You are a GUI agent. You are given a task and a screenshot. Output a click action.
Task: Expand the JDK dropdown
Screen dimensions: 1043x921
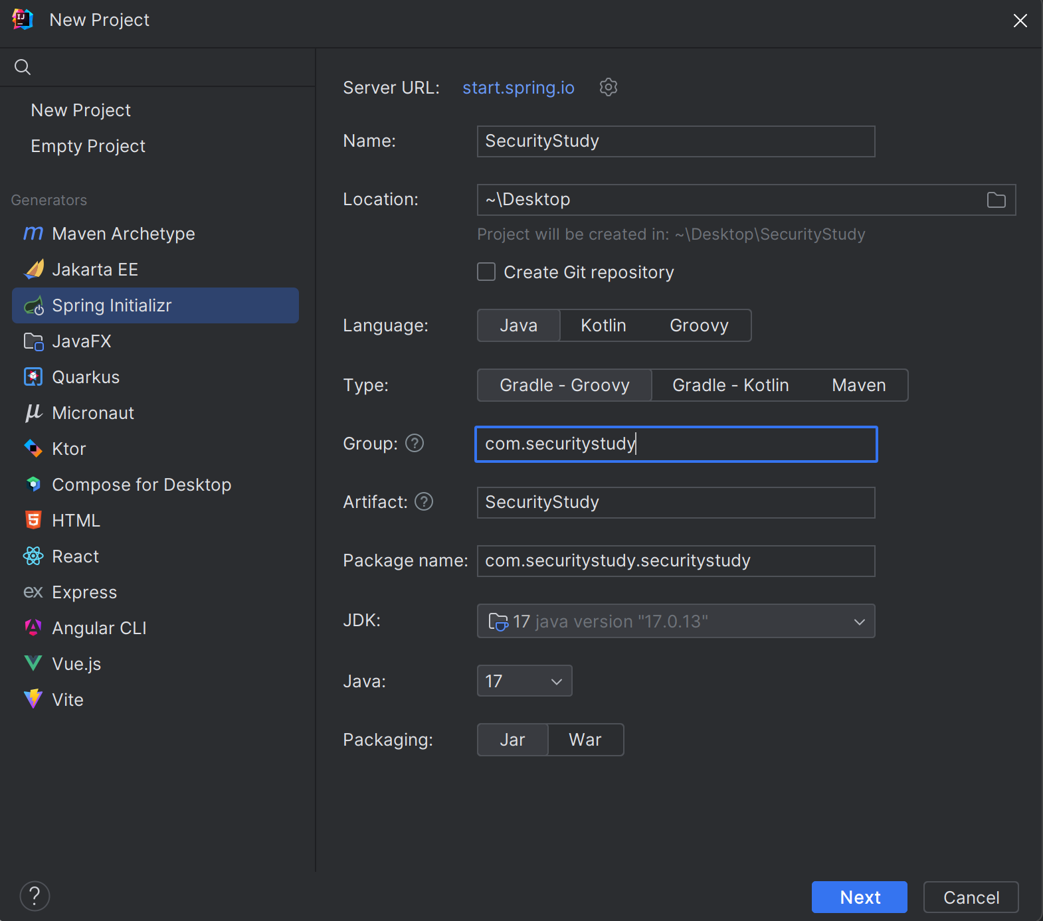676,621
